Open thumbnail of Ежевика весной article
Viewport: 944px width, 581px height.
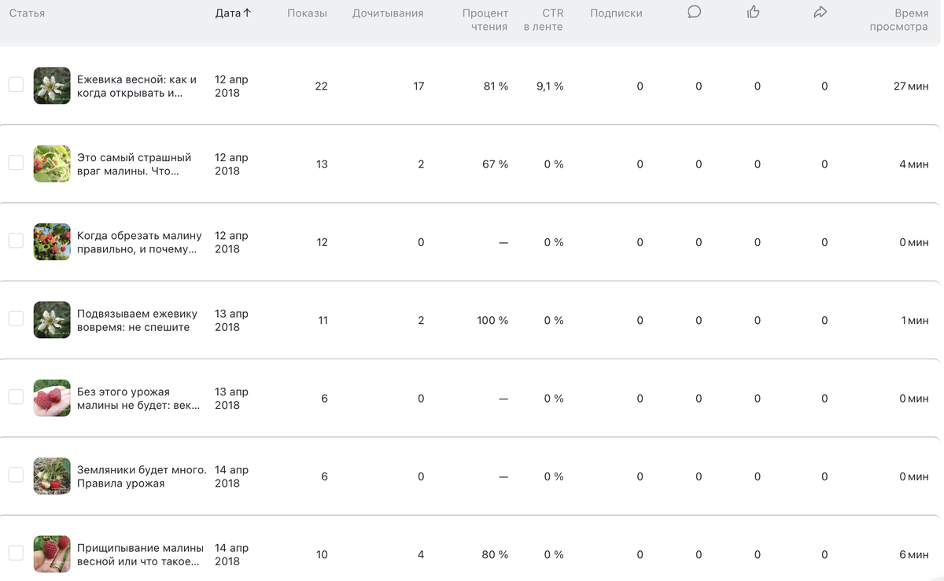tap(52, 85)
